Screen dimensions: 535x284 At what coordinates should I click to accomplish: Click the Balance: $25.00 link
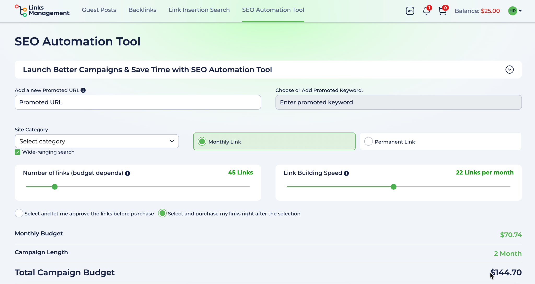(x=477, y=11)
